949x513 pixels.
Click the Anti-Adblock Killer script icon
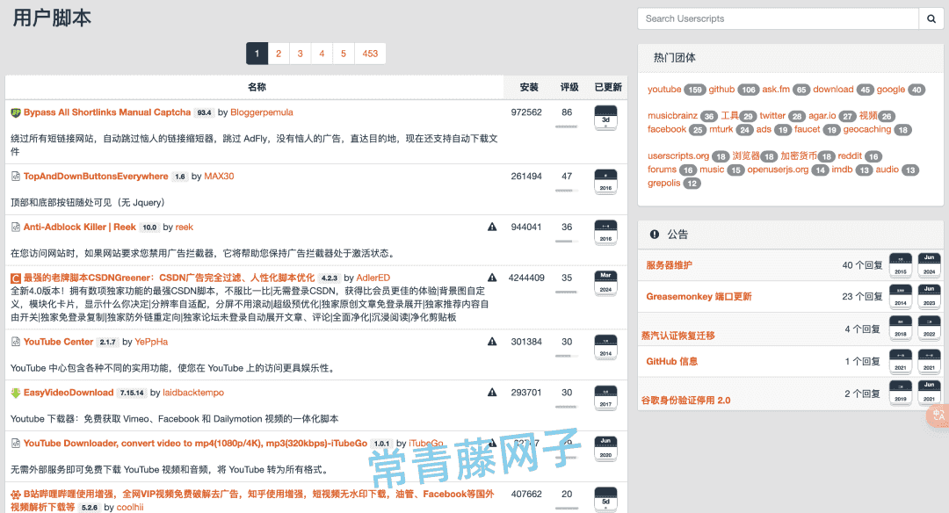[16, 227]
